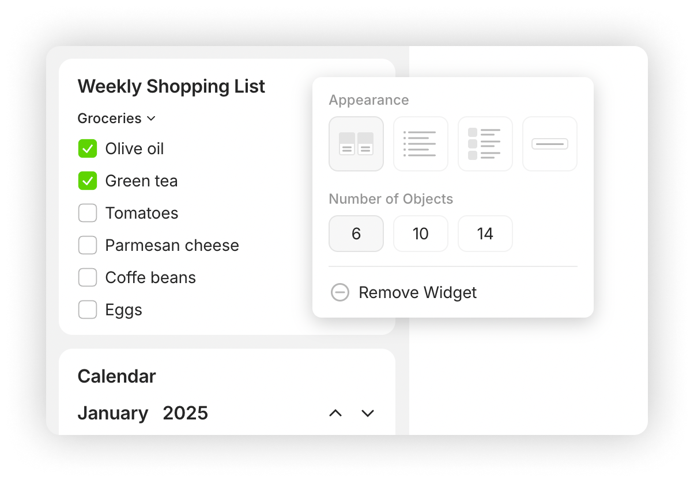Open the Groceries list dropdown
Image resolution: width=694 pixels, height=481 pixels.
[117, 118]
